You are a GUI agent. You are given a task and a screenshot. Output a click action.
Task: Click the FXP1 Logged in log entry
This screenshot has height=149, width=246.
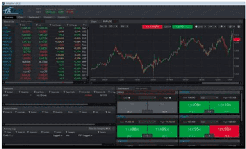[x=85, y=135]
